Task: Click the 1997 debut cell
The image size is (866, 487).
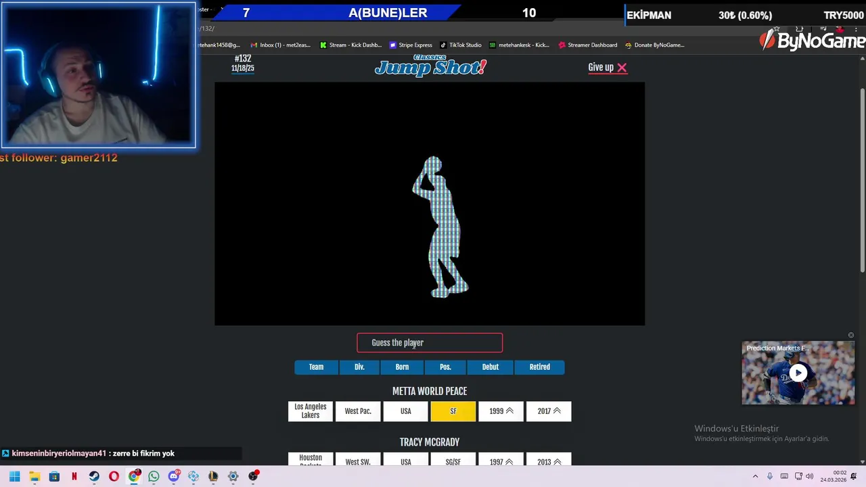Action: pos(501,461)
